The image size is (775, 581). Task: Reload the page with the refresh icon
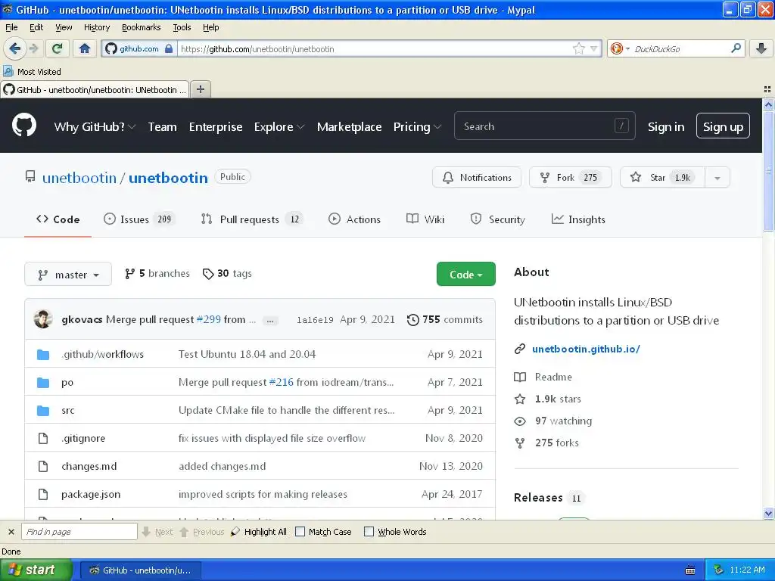pos(58,48)
